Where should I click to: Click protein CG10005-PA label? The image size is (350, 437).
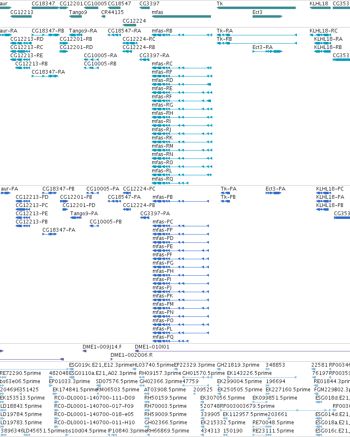(x=103, y=189)
